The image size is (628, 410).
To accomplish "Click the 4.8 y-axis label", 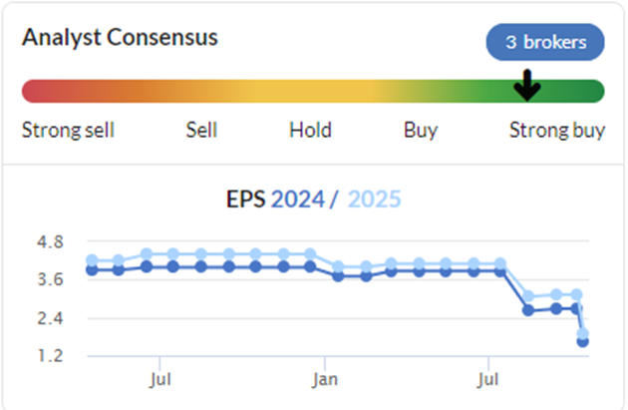I will tap(50, 242).
